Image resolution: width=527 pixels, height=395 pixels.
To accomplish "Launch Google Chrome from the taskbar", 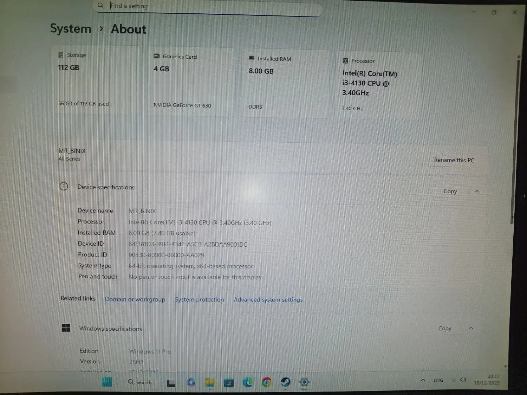I will [267, 382].
